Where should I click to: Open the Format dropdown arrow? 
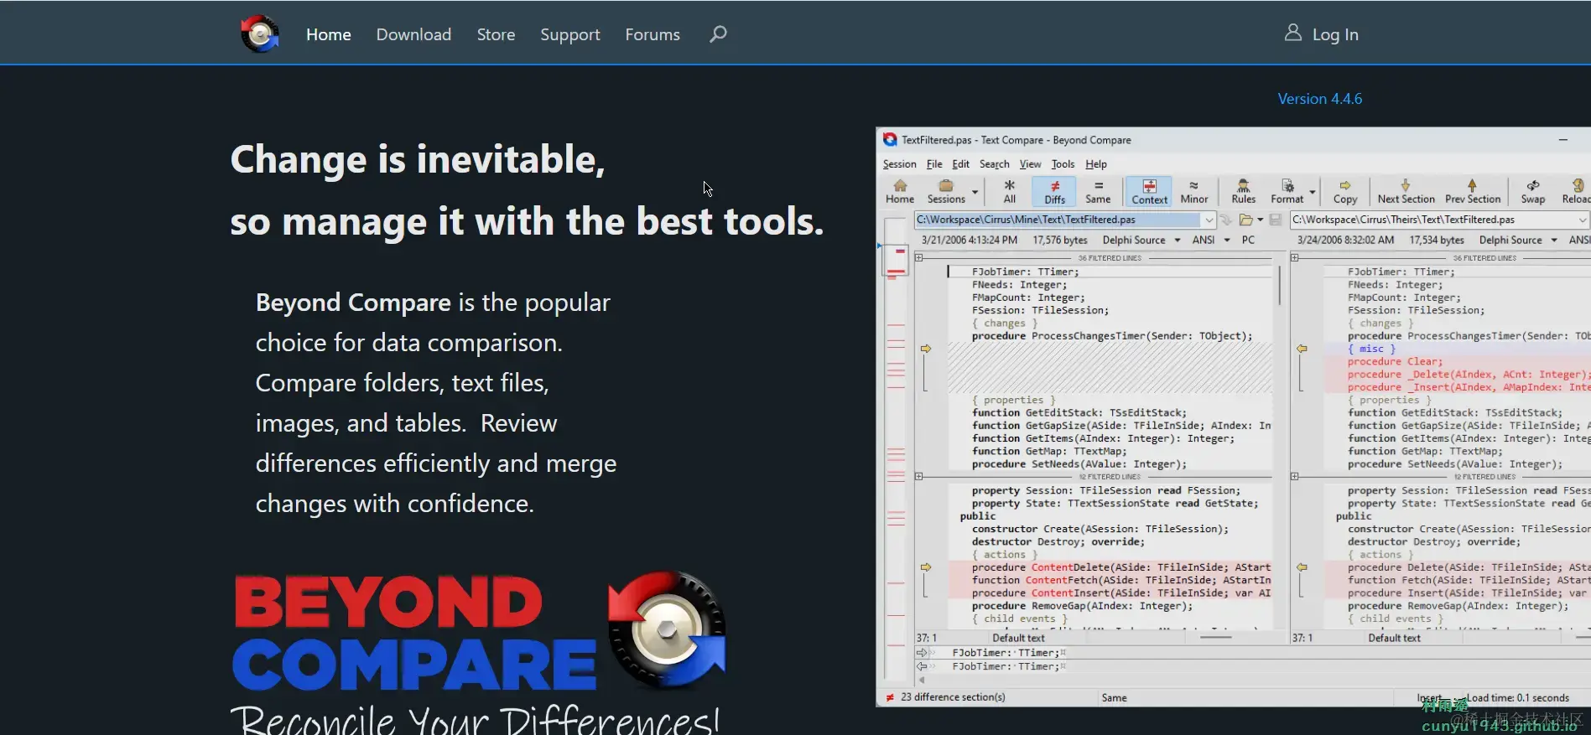[1313, 192]
